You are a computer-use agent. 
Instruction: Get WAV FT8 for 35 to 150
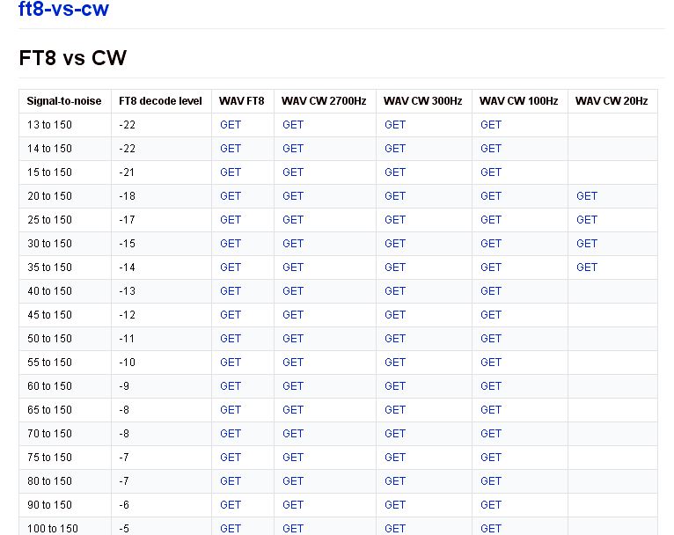coord(231,267)
